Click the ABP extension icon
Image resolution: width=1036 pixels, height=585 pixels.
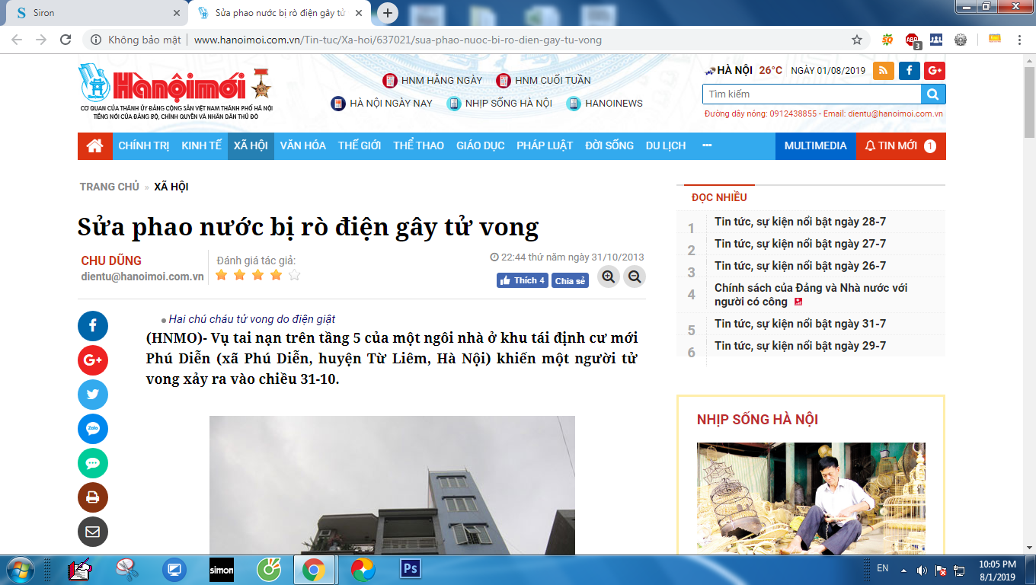click(913, 40)
